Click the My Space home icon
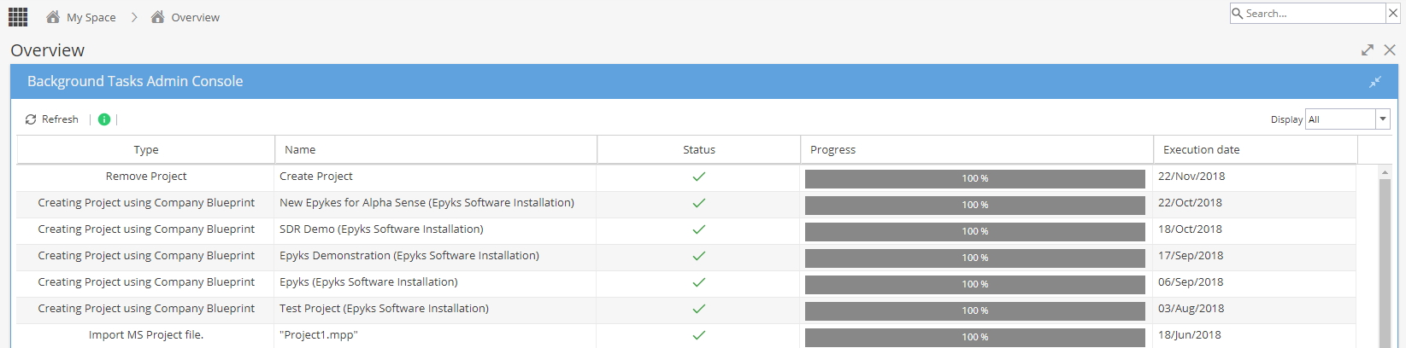Image resolution: width=1406 pixels, height=348 pixels. point(53,17)
